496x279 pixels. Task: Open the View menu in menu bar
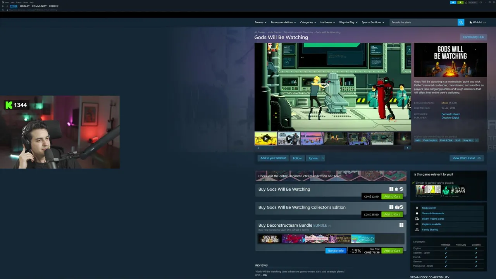[x=12, y=2]
